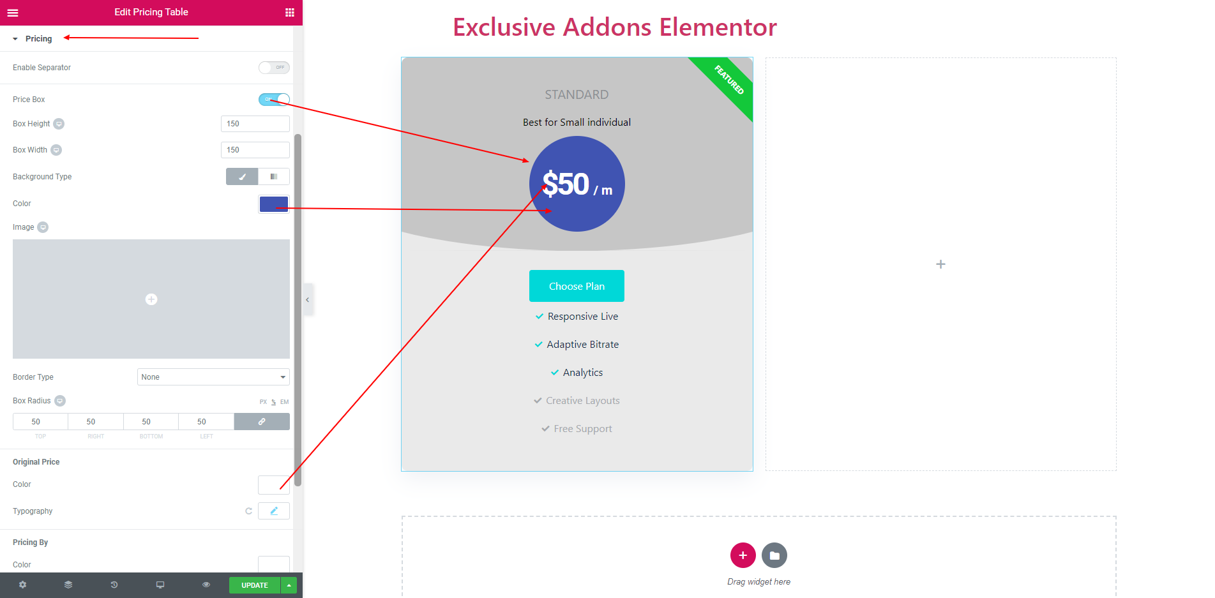Select the classic background type brush
The width and height of the screenshot is (1215, 598).
[x=242, y=177]
